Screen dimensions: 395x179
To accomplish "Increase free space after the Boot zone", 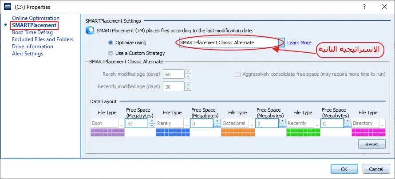I will pos(152,121).
